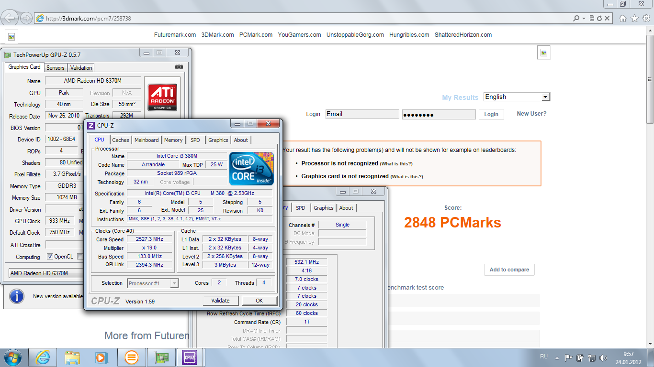Open the Graphics tab in the rear CPU-Z window
654x367 pixels.
[324, 208]
